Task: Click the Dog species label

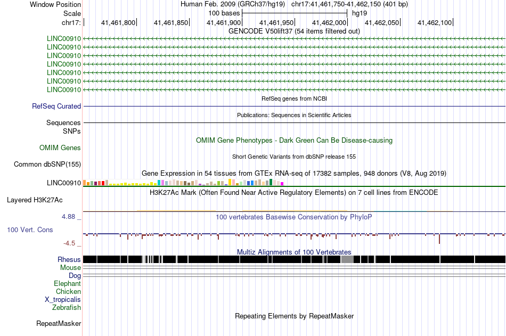Action: point(75,276)
